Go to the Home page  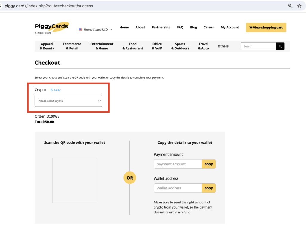pos(124,27)
